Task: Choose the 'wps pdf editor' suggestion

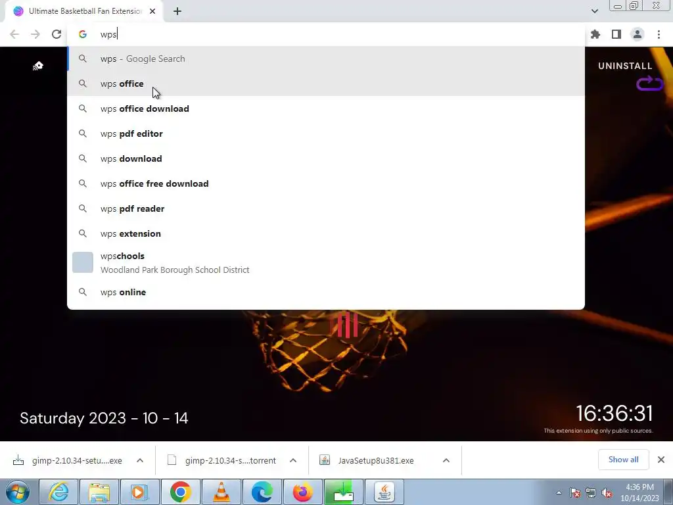Action: tap(326, 133)
